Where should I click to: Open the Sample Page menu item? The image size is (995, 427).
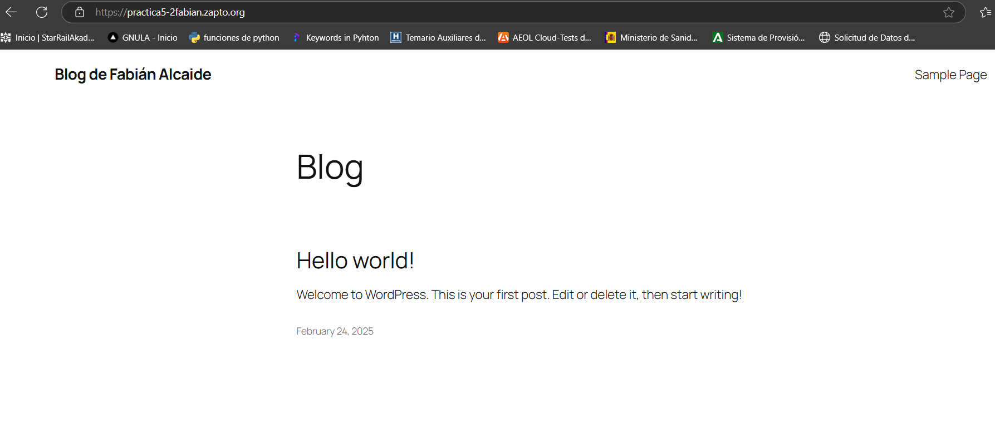[x=950, y=75]
